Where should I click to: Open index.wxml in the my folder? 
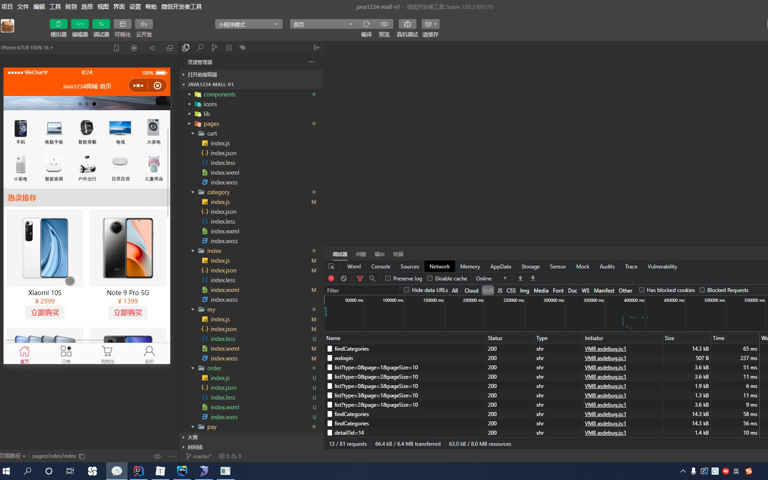coord(225,348)
